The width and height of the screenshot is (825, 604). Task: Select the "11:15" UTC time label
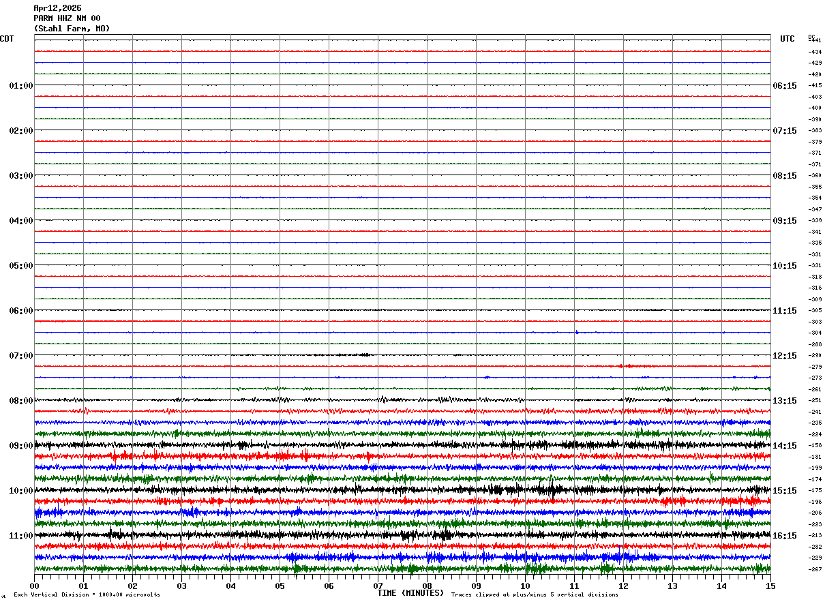tap(785, 311)
